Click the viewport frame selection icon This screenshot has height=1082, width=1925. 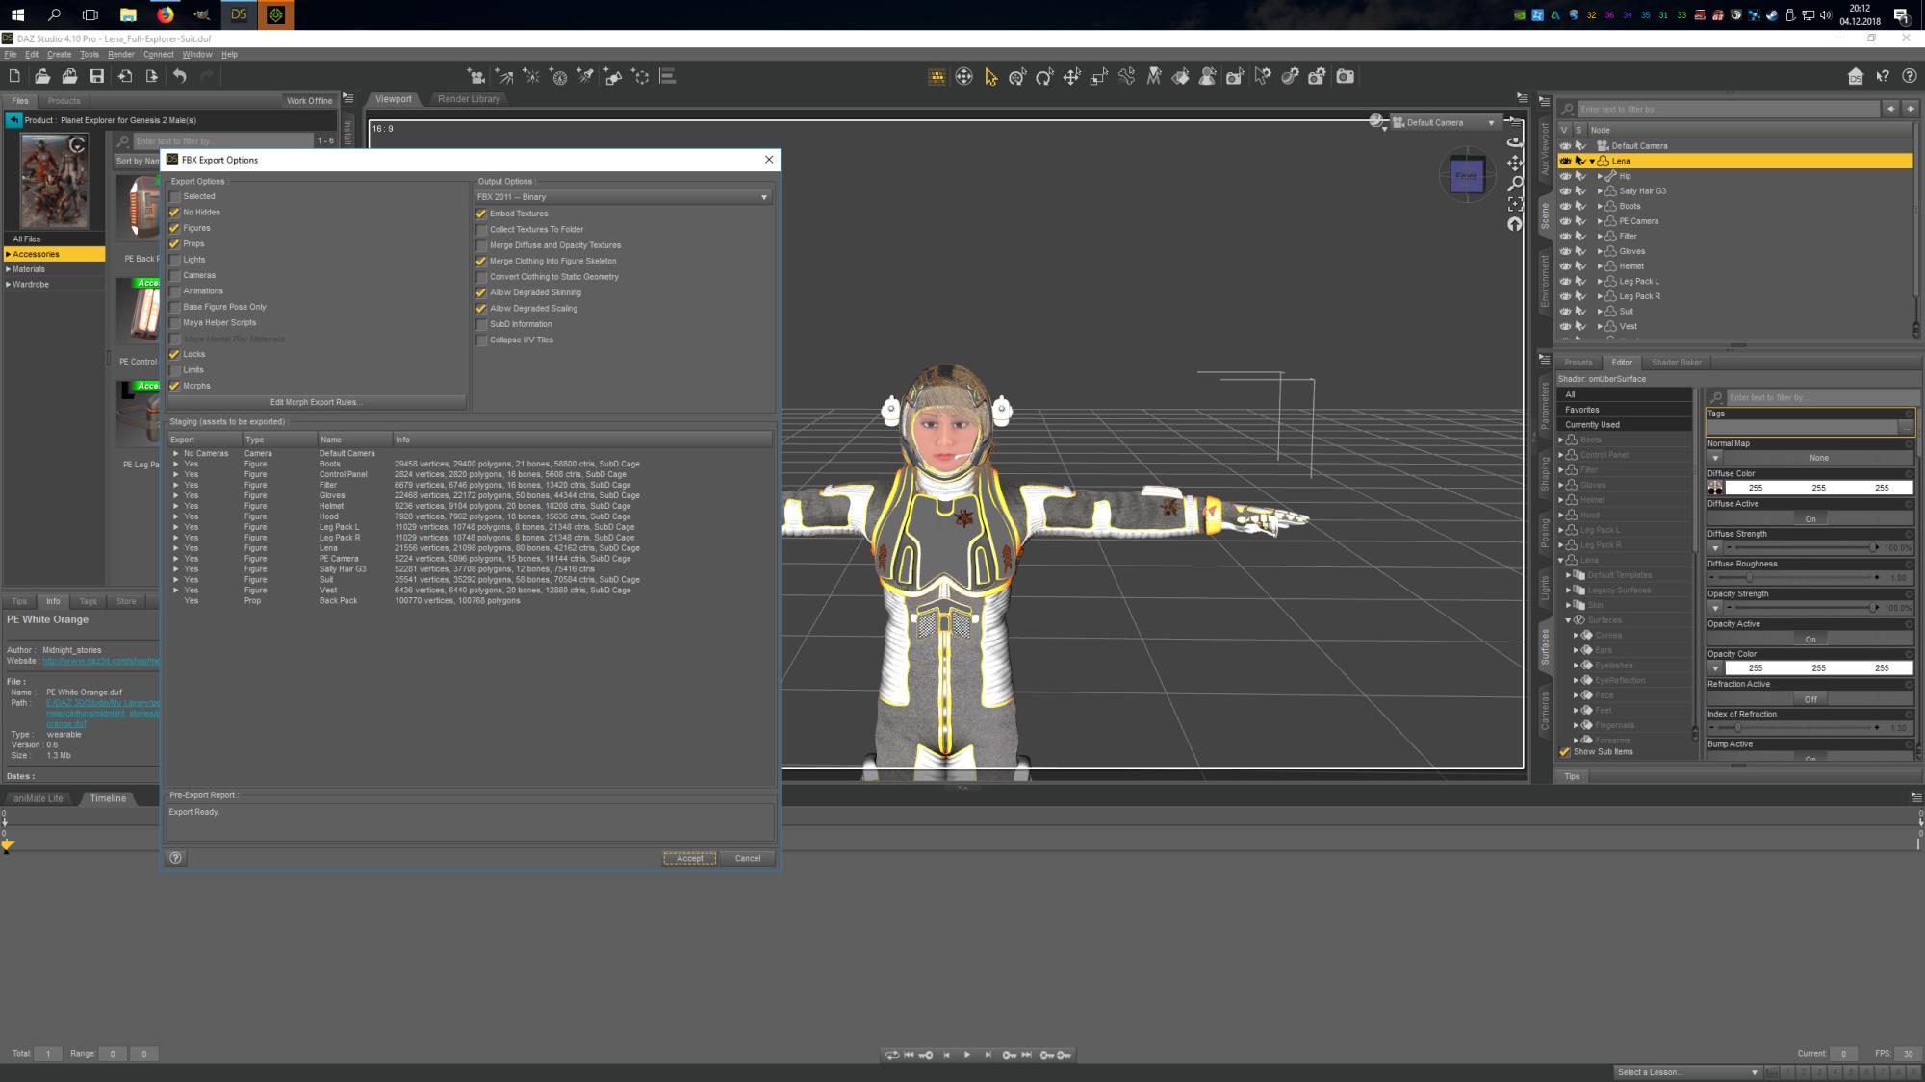tap(1515, 204)
